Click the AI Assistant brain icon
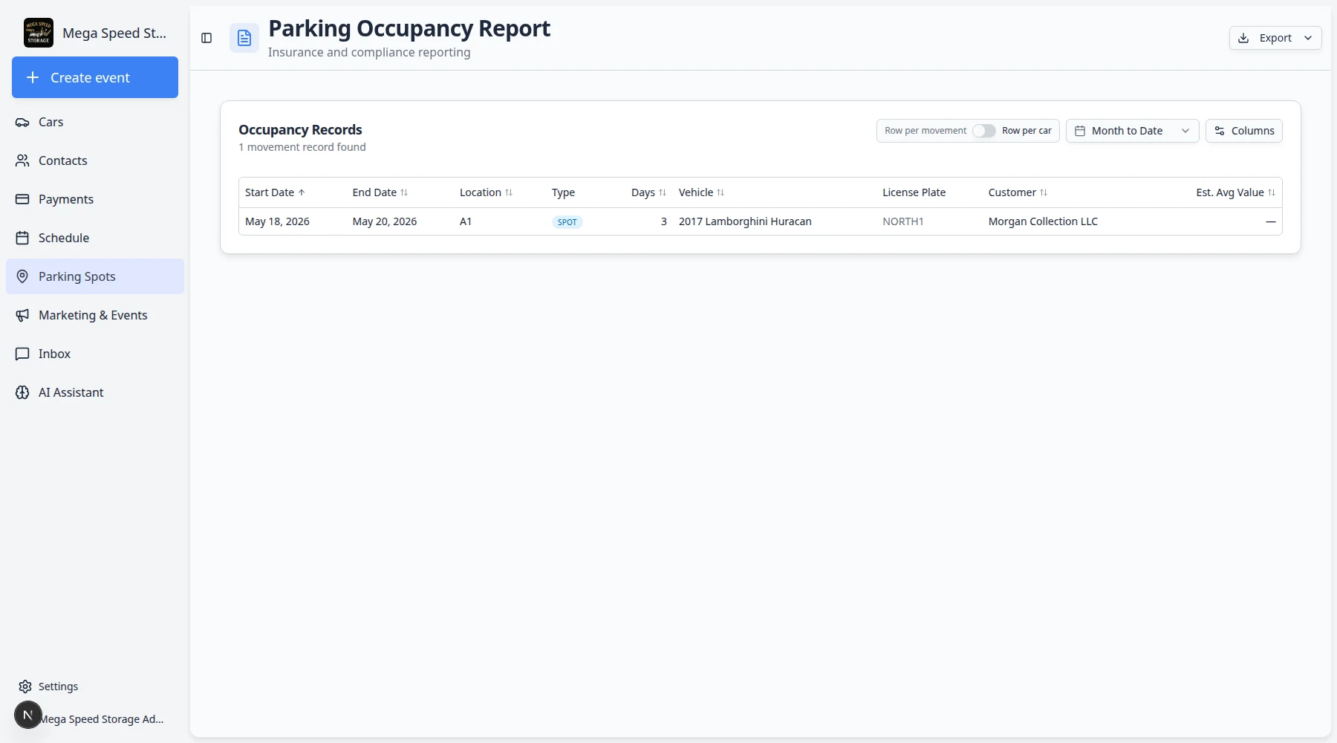Image resolution: width=1337 pixels, height=743 pixels. (22, 392)
